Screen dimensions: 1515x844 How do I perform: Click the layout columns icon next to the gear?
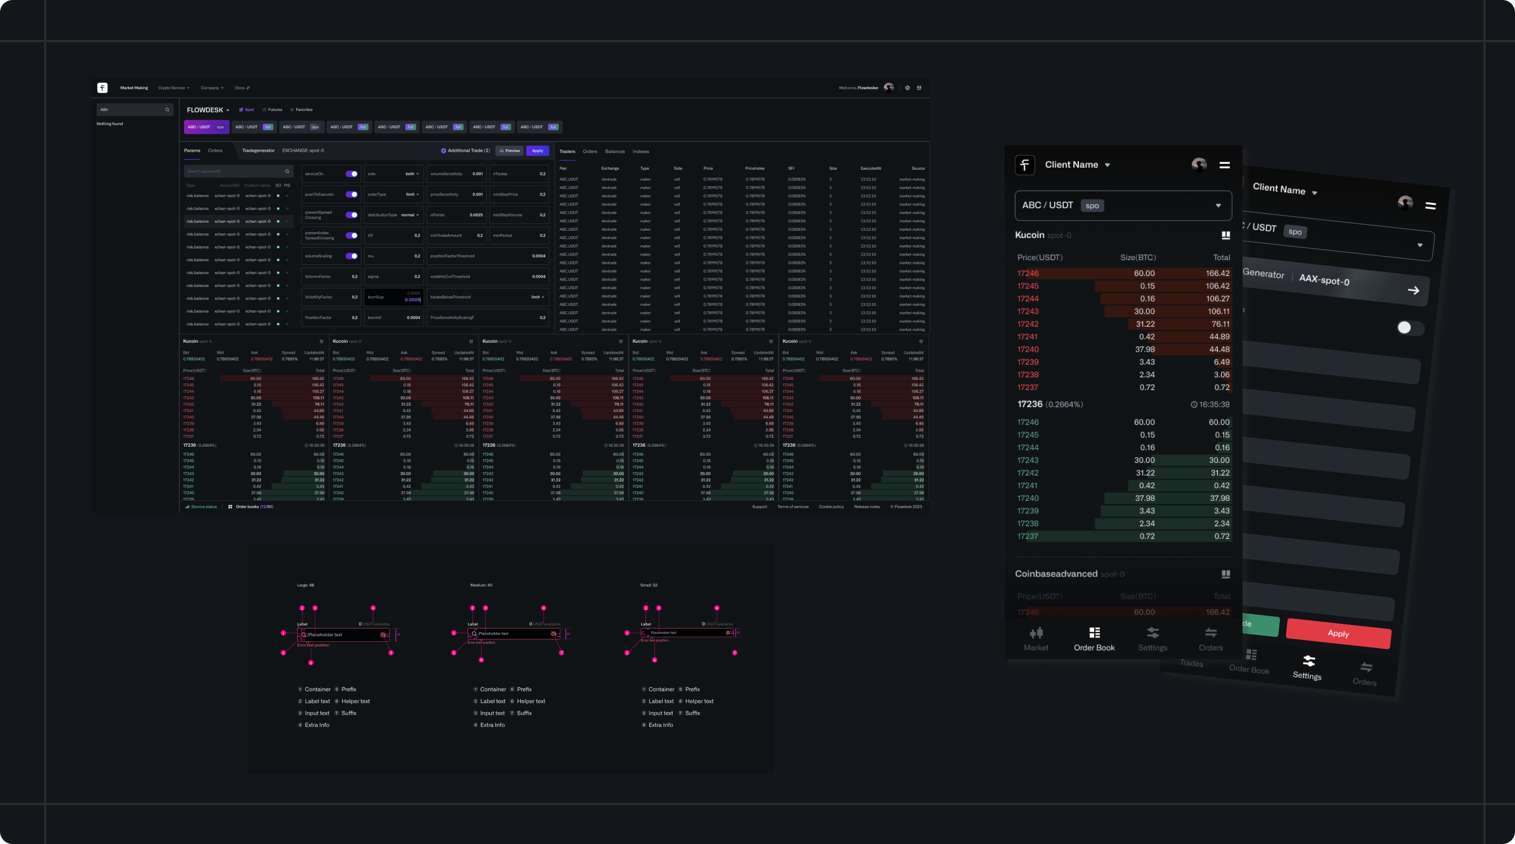[x=919, y=88]
